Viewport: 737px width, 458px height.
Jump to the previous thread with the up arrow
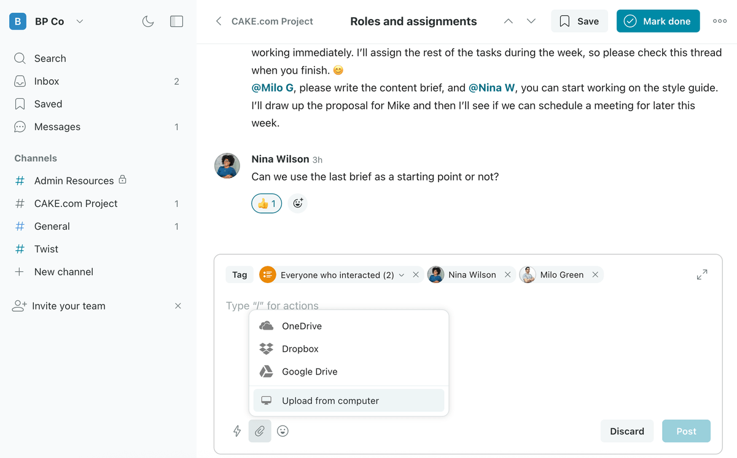(508, 21)
